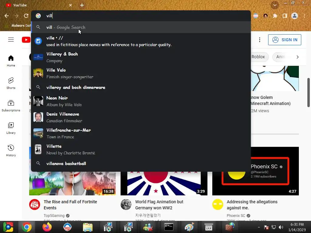
Task: Open the World Flag Animation video thumbnail
Action: click(164, 184)
